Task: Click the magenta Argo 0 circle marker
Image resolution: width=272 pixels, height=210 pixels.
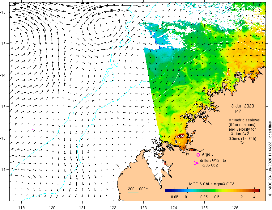Action: tap(198, 155)
